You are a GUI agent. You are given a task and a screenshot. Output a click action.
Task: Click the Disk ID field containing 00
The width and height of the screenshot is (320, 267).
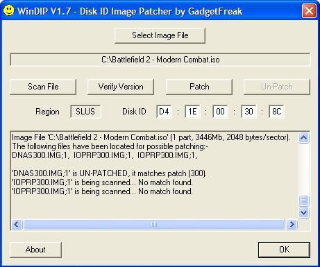[x=220, y=112]
